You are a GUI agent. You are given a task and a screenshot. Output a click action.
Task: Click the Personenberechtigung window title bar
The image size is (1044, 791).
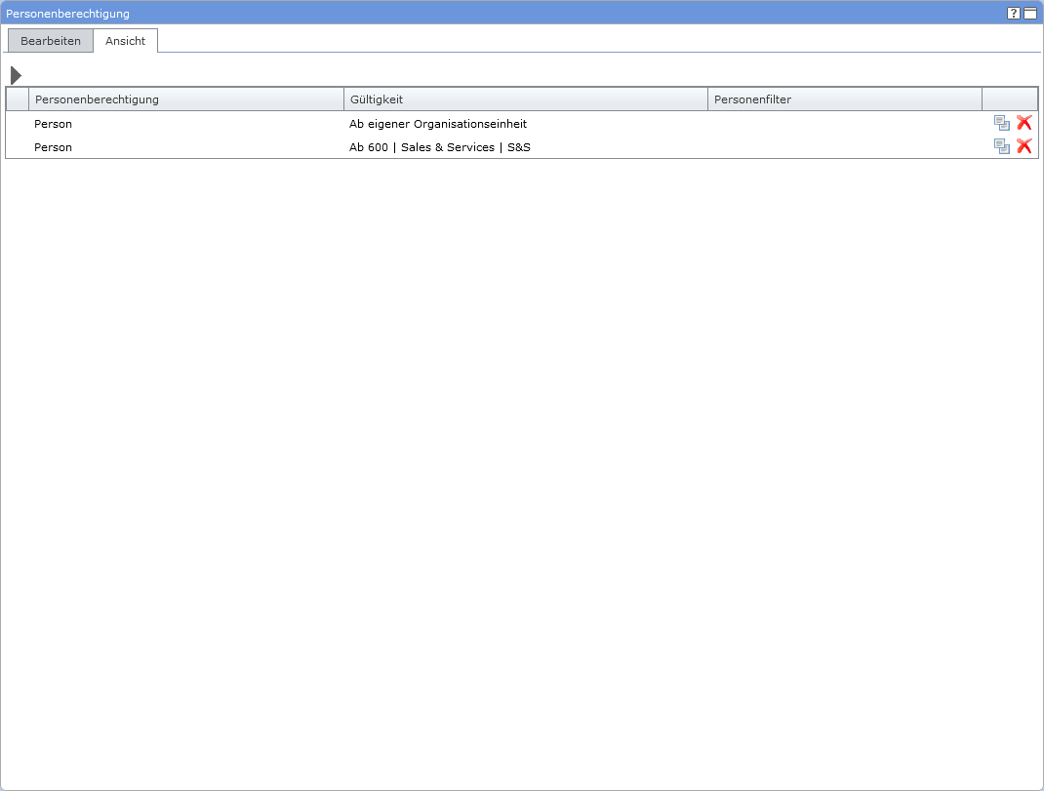488,14
